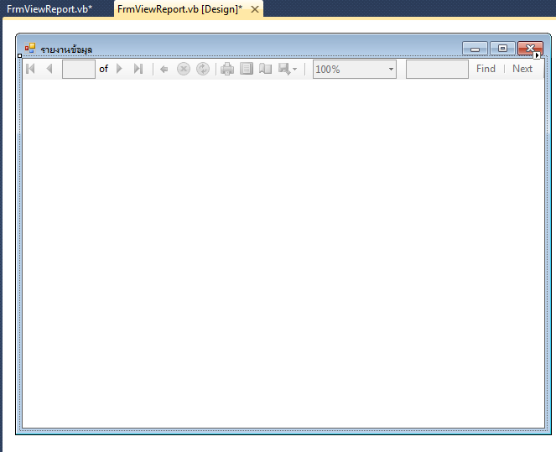Click the blank report display area
Viewport: 556px width, 452px height.
tap(283, 253)
